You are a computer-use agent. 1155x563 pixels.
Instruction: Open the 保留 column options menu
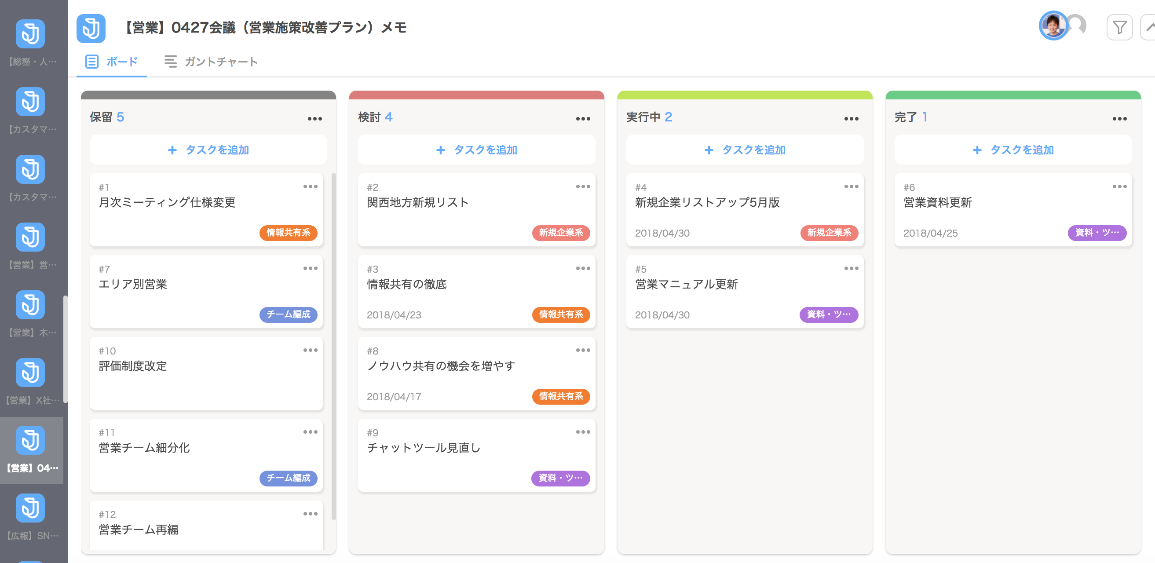coord(315,119)
